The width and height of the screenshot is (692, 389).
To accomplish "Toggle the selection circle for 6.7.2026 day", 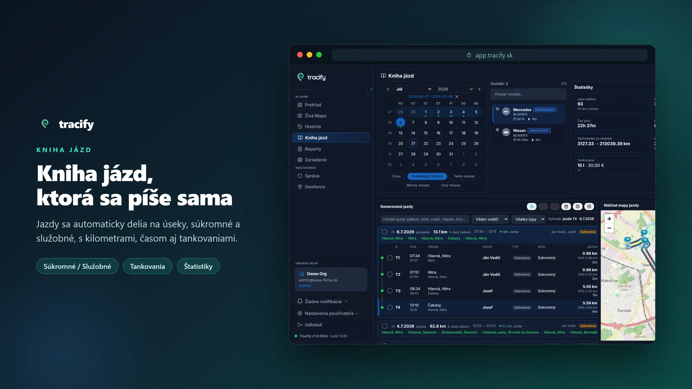I will pyautogui.click(x=384, y=232).
